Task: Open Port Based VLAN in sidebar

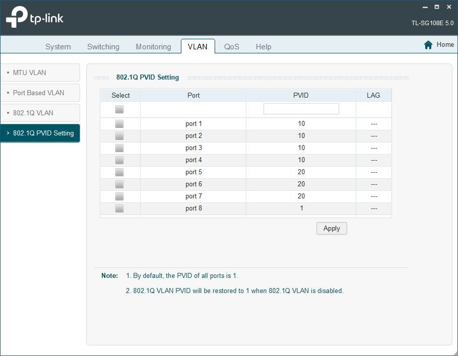Action: (x=40, y=93)
